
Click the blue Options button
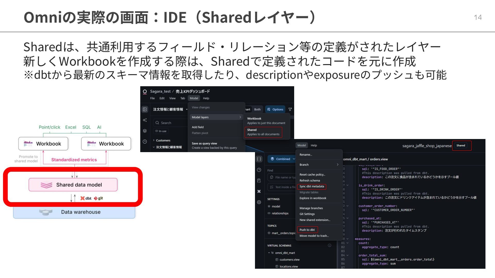[x=275, y=109]
